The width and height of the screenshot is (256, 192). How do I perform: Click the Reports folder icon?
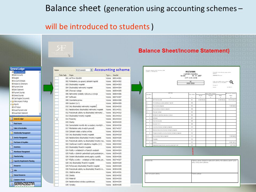coord(13,104)
